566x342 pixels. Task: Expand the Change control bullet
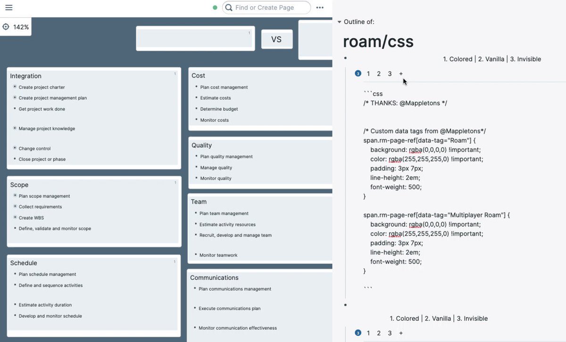[15, 148]
